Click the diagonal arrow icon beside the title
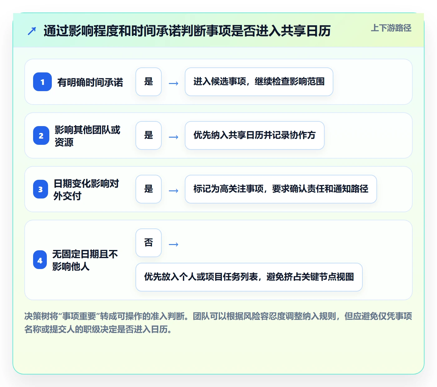This screenshot has width=437, height=387. 32,31
